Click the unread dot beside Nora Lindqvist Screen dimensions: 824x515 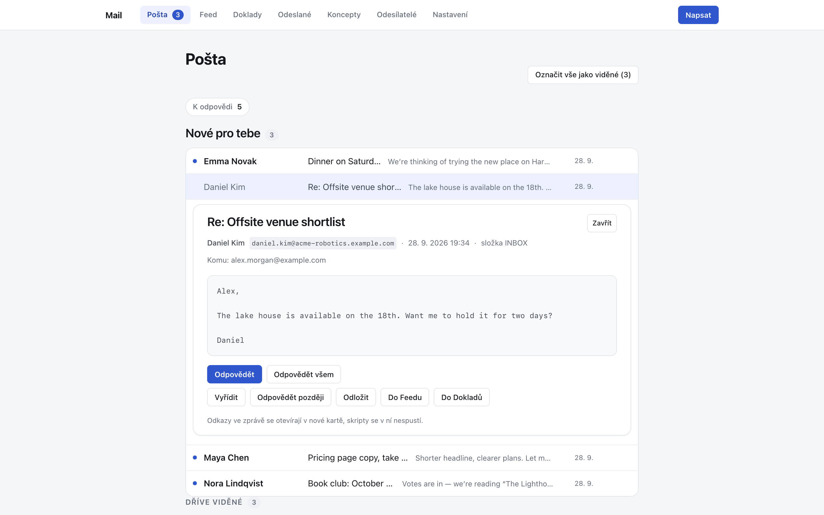tap(195, 483)
